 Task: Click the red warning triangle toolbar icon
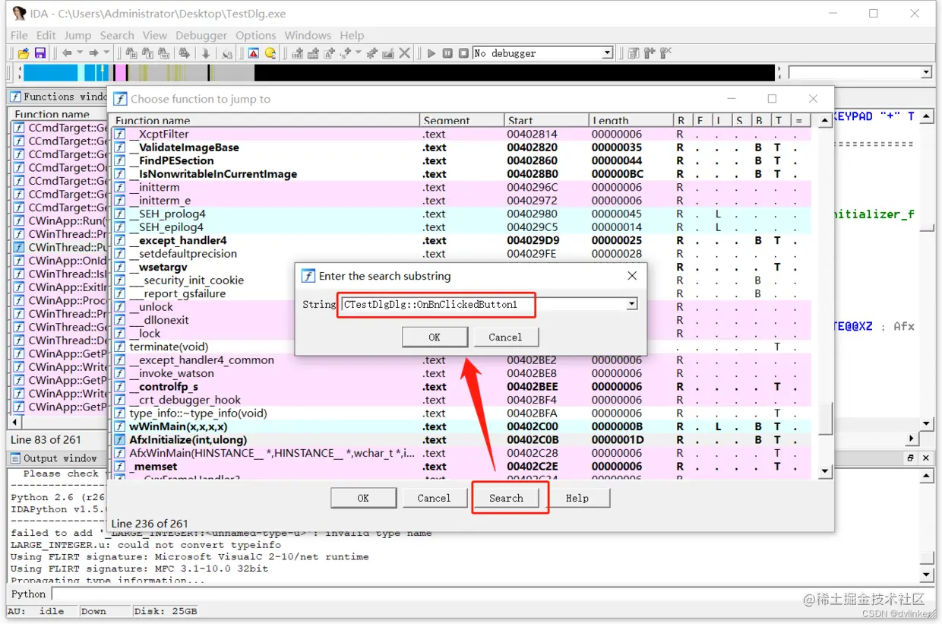point(254,53)
